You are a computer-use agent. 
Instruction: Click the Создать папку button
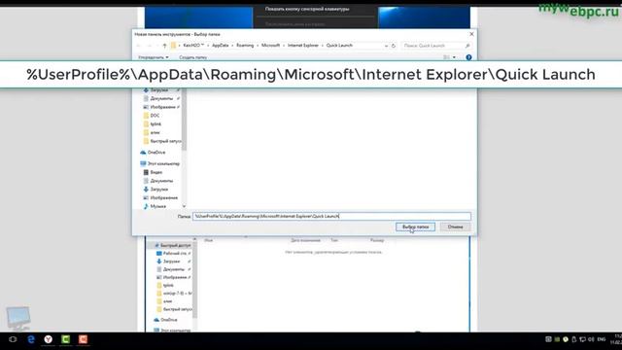(192, 57)
